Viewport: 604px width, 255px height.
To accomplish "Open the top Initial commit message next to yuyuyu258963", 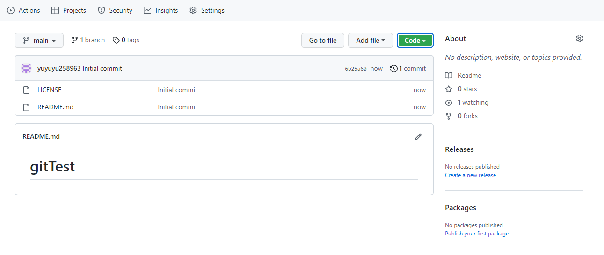I will (x=102, y=68).
